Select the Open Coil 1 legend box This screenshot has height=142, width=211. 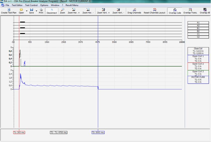coord(198,59)
